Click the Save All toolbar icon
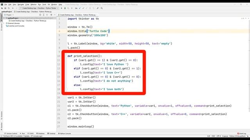This screenshot has width=250, height=140. pos(5,8)
